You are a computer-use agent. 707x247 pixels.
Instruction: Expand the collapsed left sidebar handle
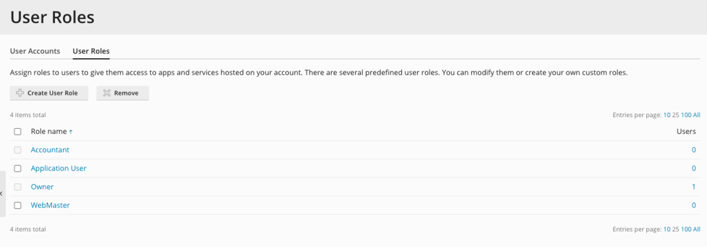(2, 193)
